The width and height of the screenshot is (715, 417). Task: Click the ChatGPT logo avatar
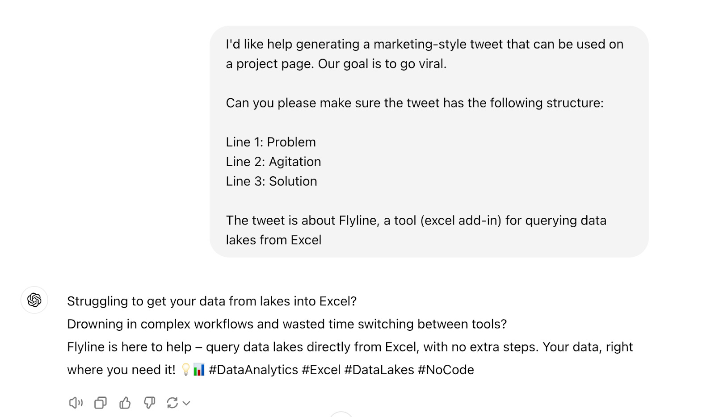[34, 300]
